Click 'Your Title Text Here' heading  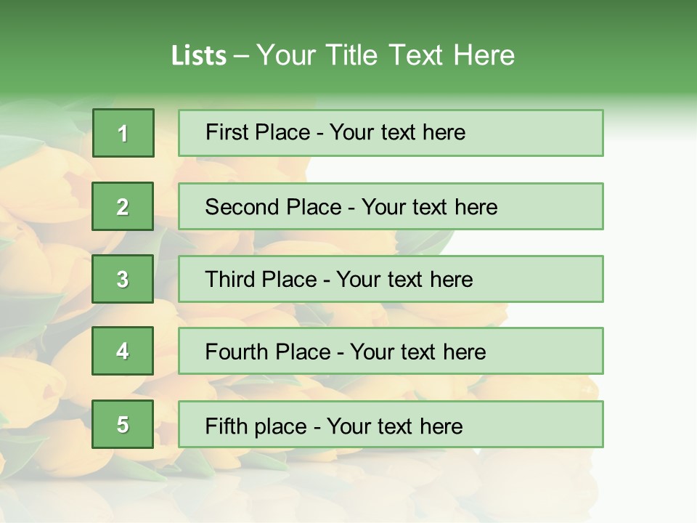[386, 55]
